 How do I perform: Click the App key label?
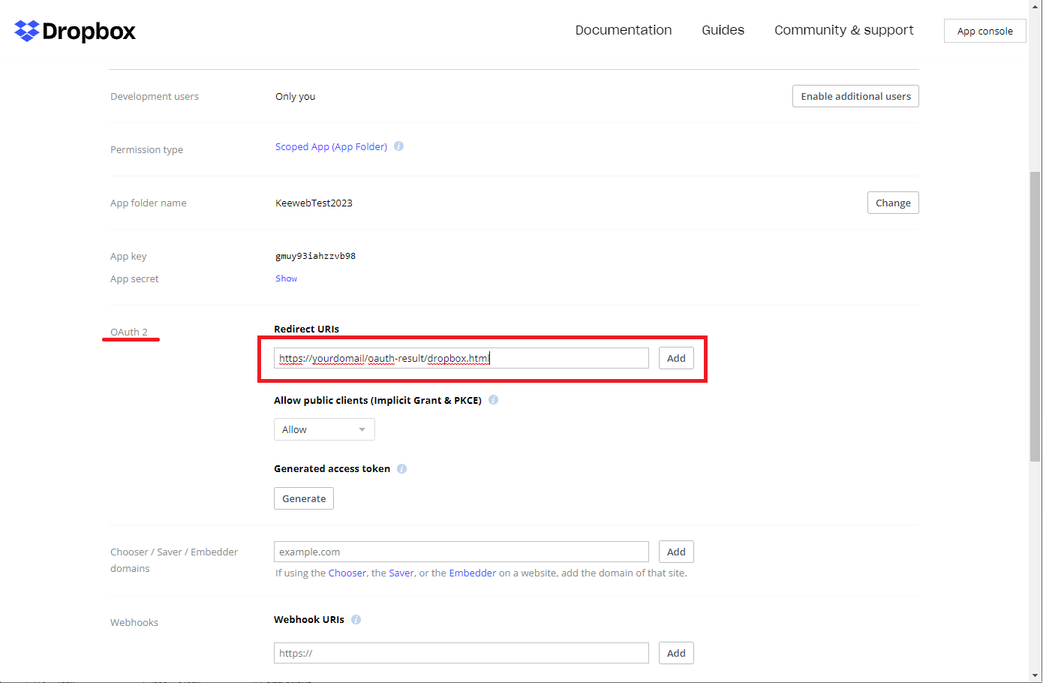pos(128,256)
